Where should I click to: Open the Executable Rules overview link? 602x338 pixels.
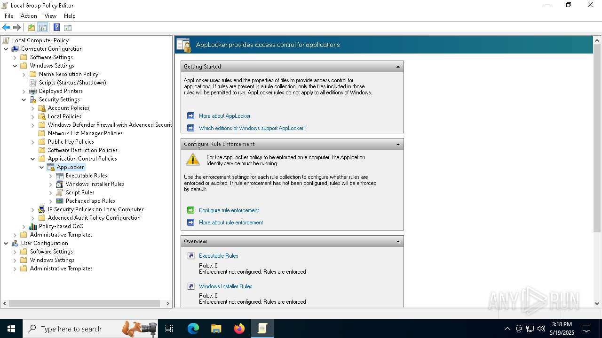pyautogui.click(x=218, y=256)
